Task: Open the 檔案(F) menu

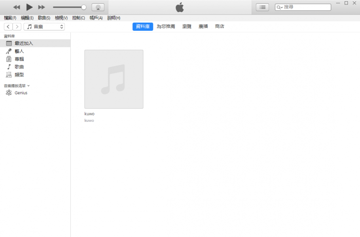Action: pos(10,18)
